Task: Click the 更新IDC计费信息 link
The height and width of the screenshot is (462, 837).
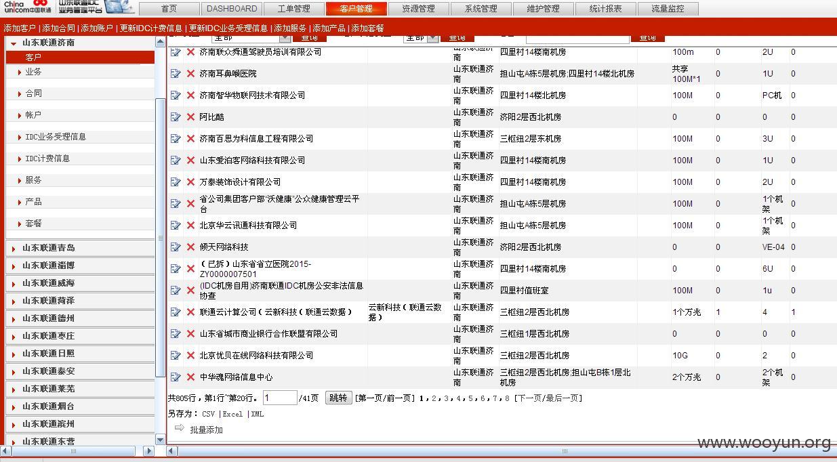Action: (151, 28)
